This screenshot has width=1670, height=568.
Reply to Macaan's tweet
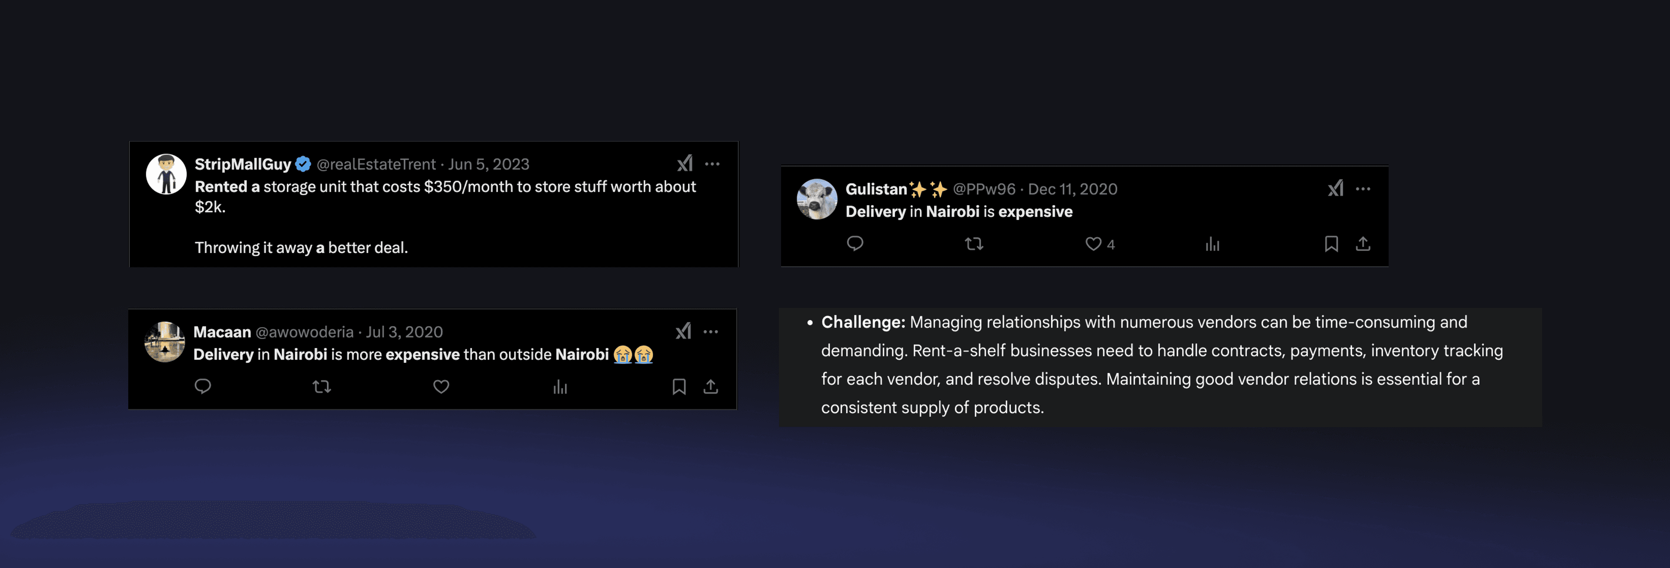point(203,387)
